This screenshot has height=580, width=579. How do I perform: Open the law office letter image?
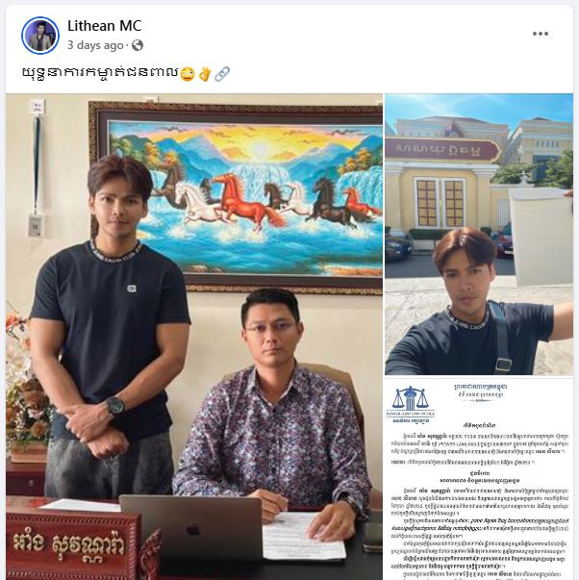pos(479,479)
